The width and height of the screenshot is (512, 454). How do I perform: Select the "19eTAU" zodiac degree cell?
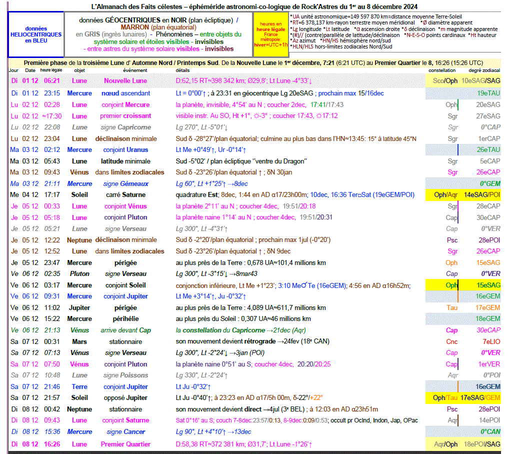pos(488,93)
